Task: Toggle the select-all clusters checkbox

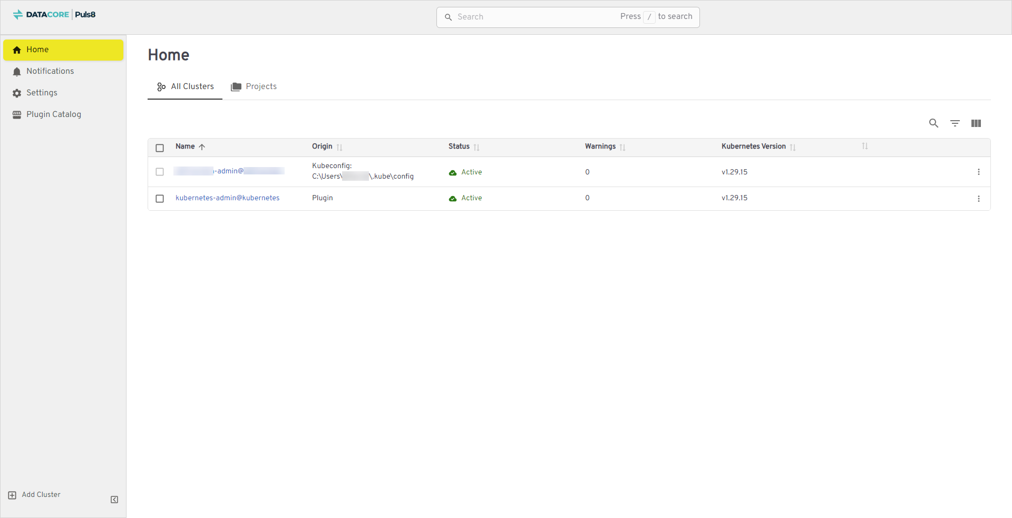Action: coord(160,148)
